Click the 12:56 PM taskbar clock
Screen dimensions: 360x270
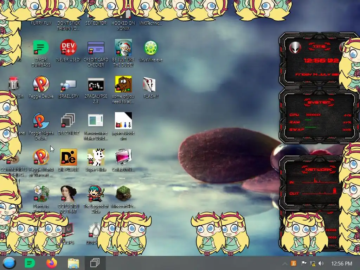tap(342, 264)
